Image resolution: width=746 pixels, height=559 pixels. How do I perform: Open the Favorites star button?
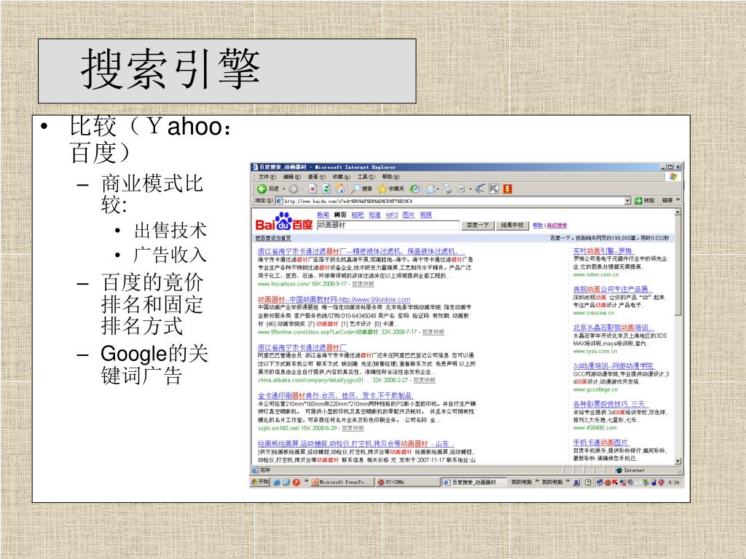pos(382,189)
